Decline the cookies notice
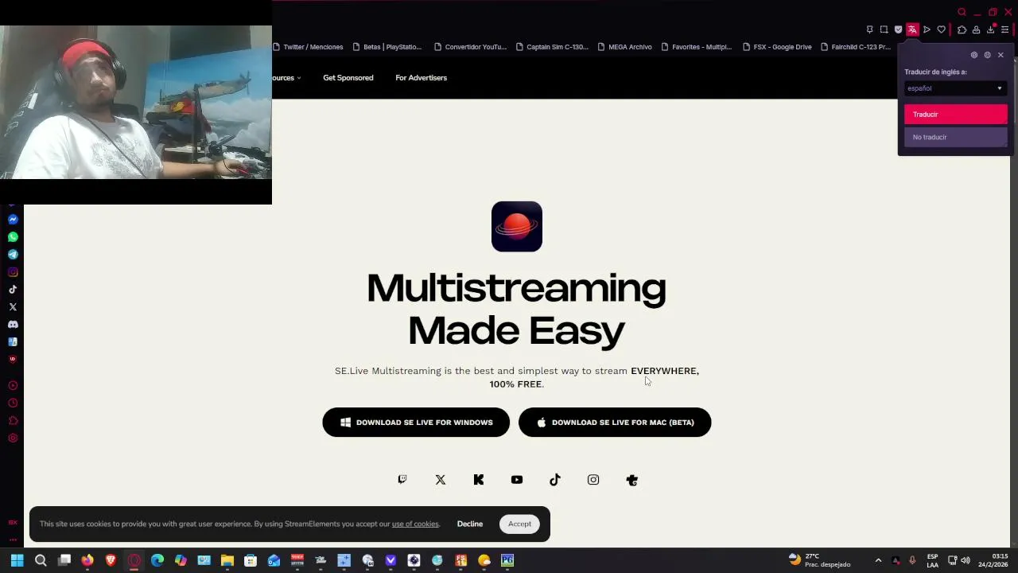 point(470,524)
